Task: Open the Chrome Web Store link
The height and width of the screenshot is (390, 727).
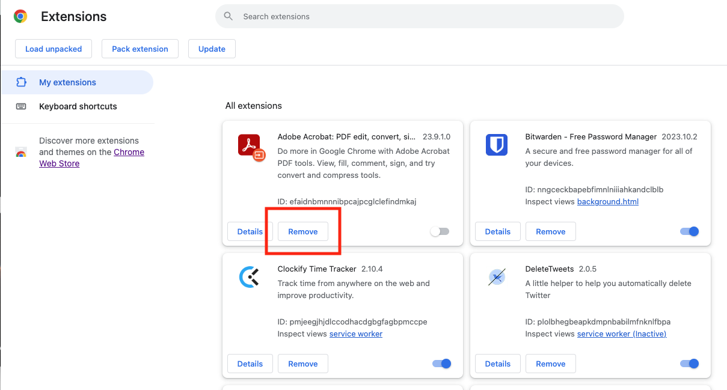Action: (x=91, y=157)
